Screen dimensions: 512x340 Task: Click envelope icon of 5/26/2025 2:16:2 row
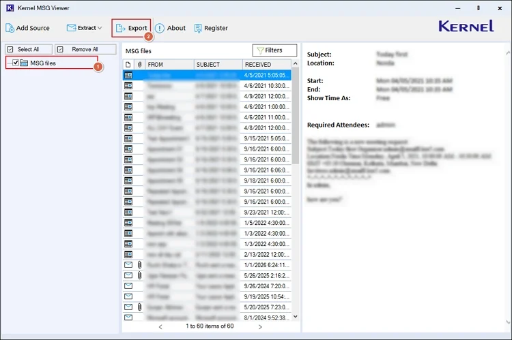coord(128,275)
